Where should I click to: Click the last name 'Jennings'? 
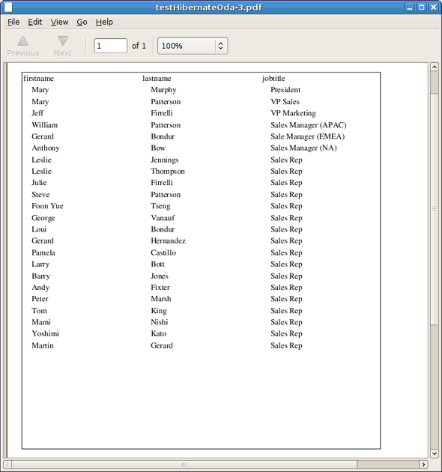click(165, 160)
